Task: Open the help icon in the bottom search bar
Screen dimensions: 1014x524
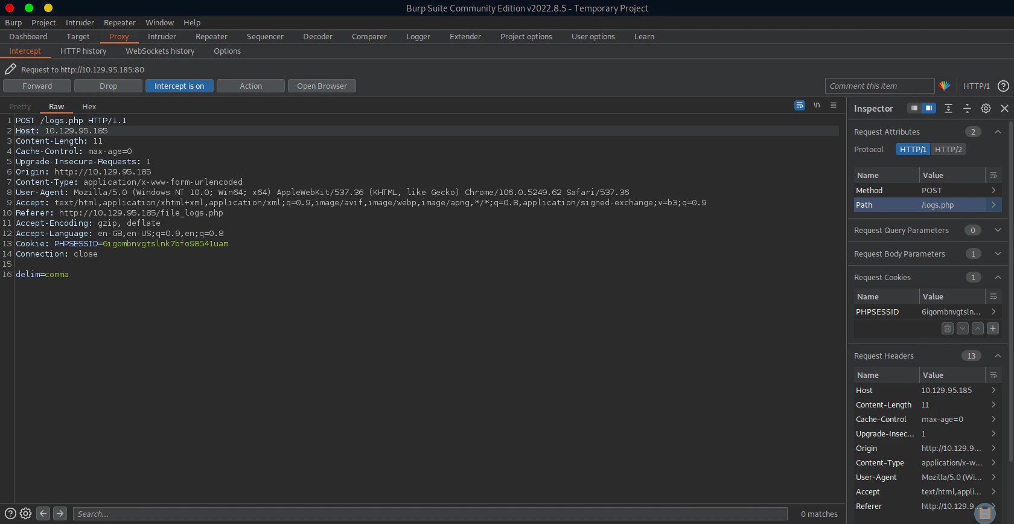Action: 10,514
